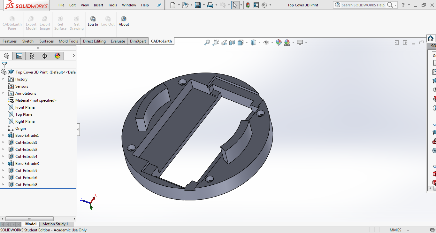This screenshot has height=233, width=436.
Task: Switch to the Evaluate tab
Action: [118, 41]
